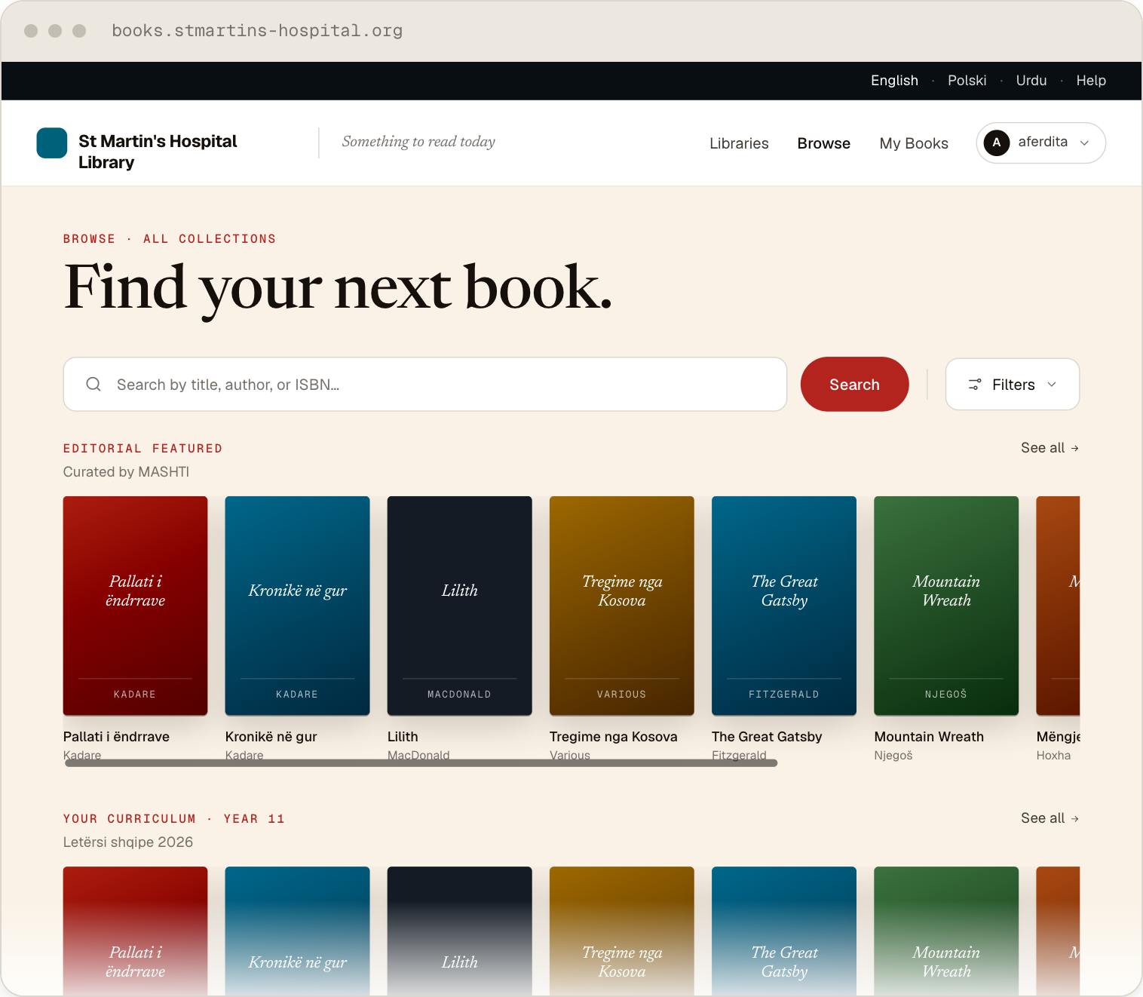Click the red Search button
The height and width of the screenshot is (997, 1143).
coord(854,385)
